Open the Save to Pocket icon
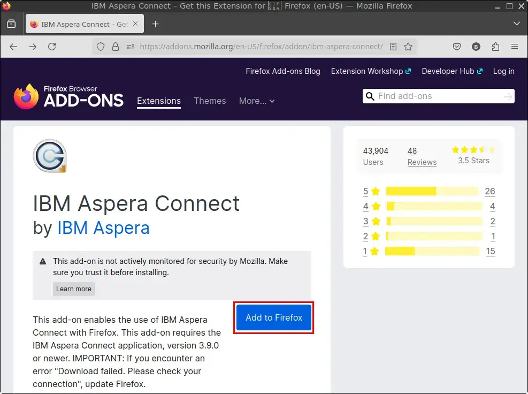The image size is (528, 394). coord(457,47)
